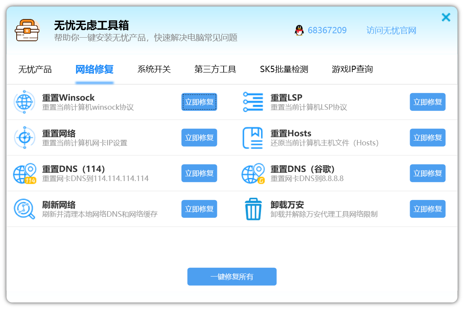
Task: Switch to the 无忧产品 tab
Action: (x=35, y=69)
